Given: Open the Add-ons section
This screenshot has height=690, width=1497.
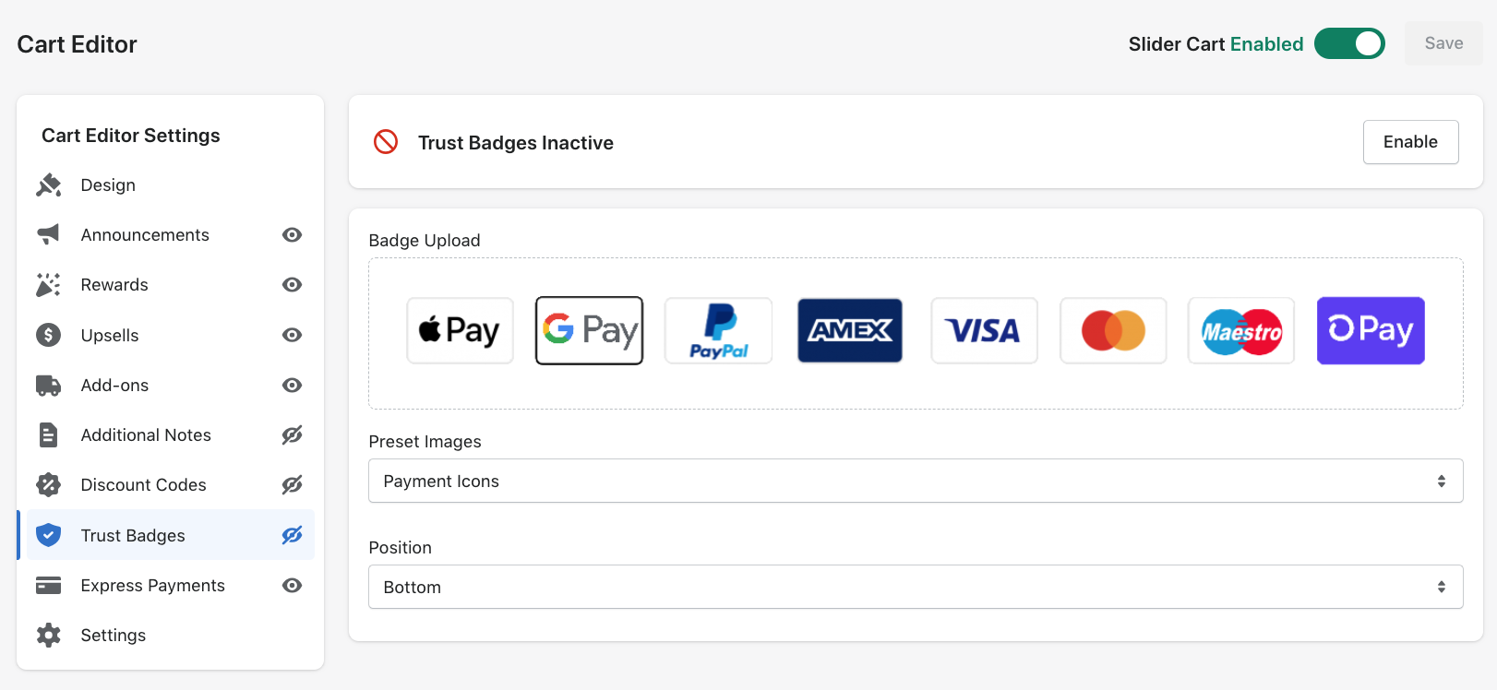Looking at the screenshot, I should (114, 386).
